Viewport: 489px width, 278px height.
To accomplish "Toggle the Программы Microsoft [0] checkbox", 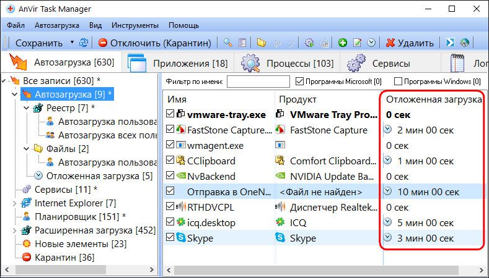I will coord(300,82).
